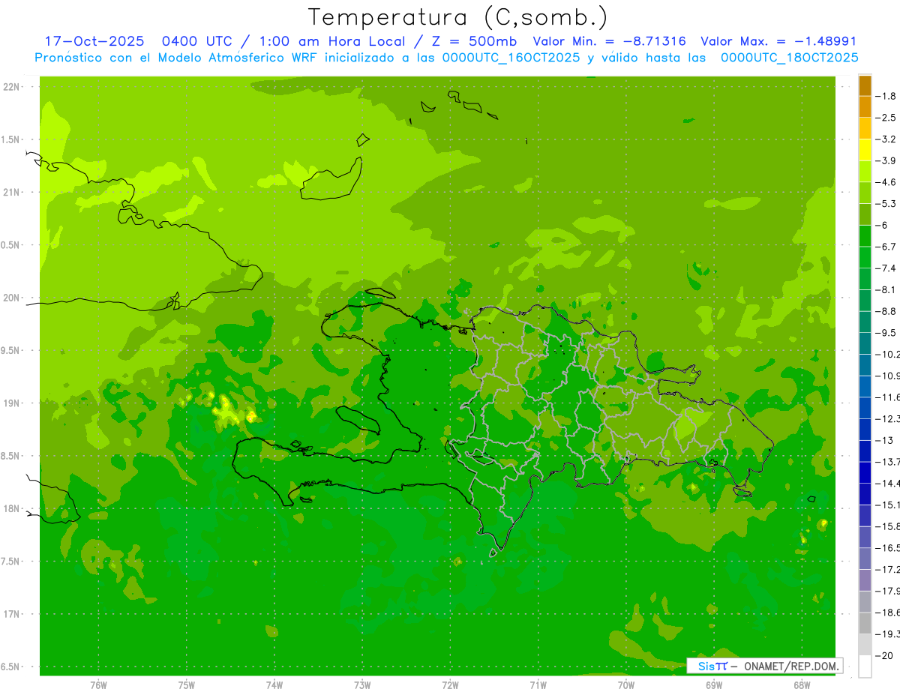Click the 17N latitude label

click(x=11, y=614)
